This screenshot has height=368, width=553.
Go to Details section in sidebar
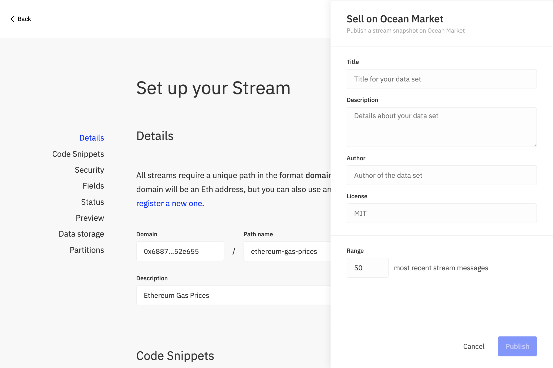[92, 138]
